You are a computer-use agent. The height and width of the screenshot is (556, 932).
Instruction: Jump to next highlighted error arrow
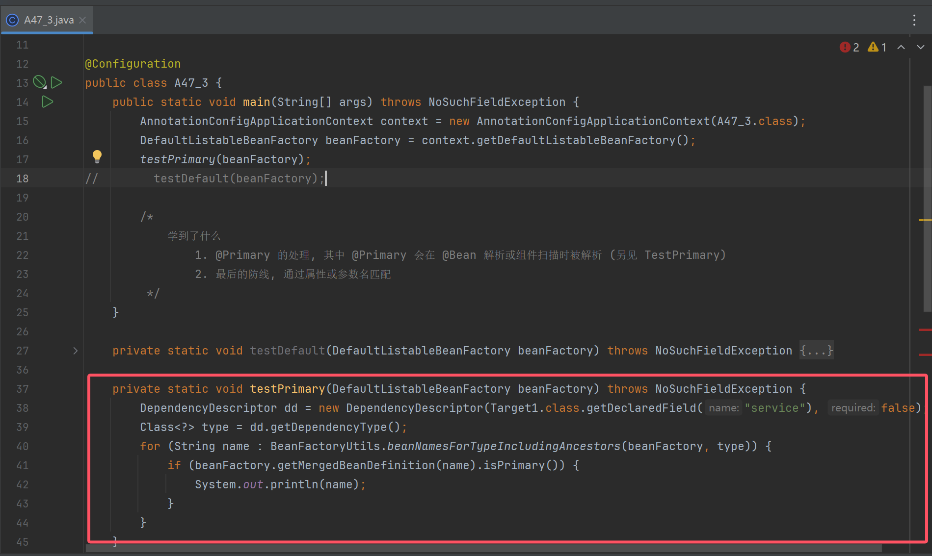click(x=921, y=47)
